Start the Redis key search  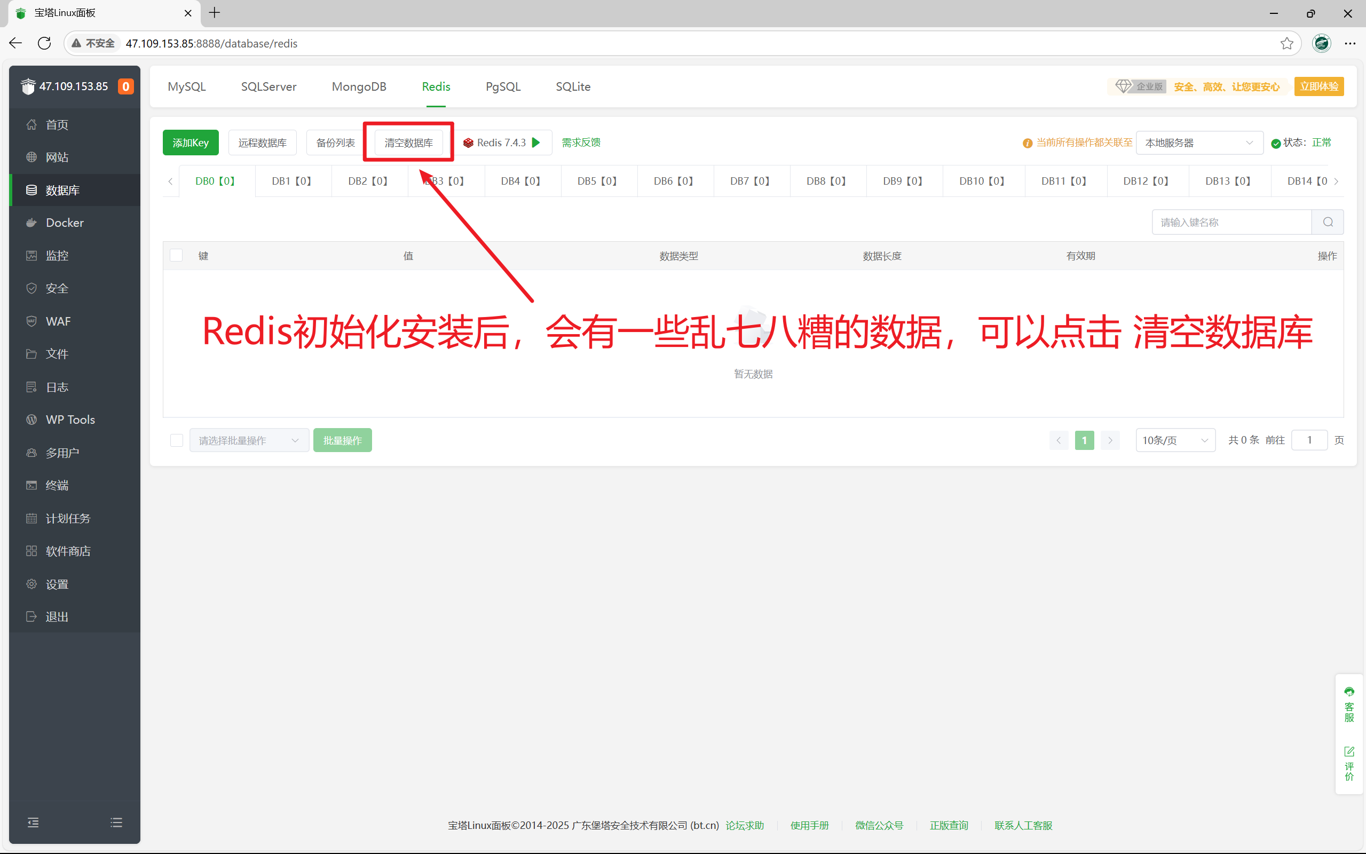[x=1327, y=222]
